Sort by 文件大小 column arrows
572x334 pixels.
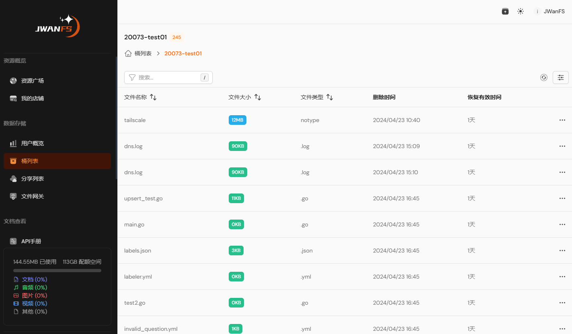(x=258, y=97)
